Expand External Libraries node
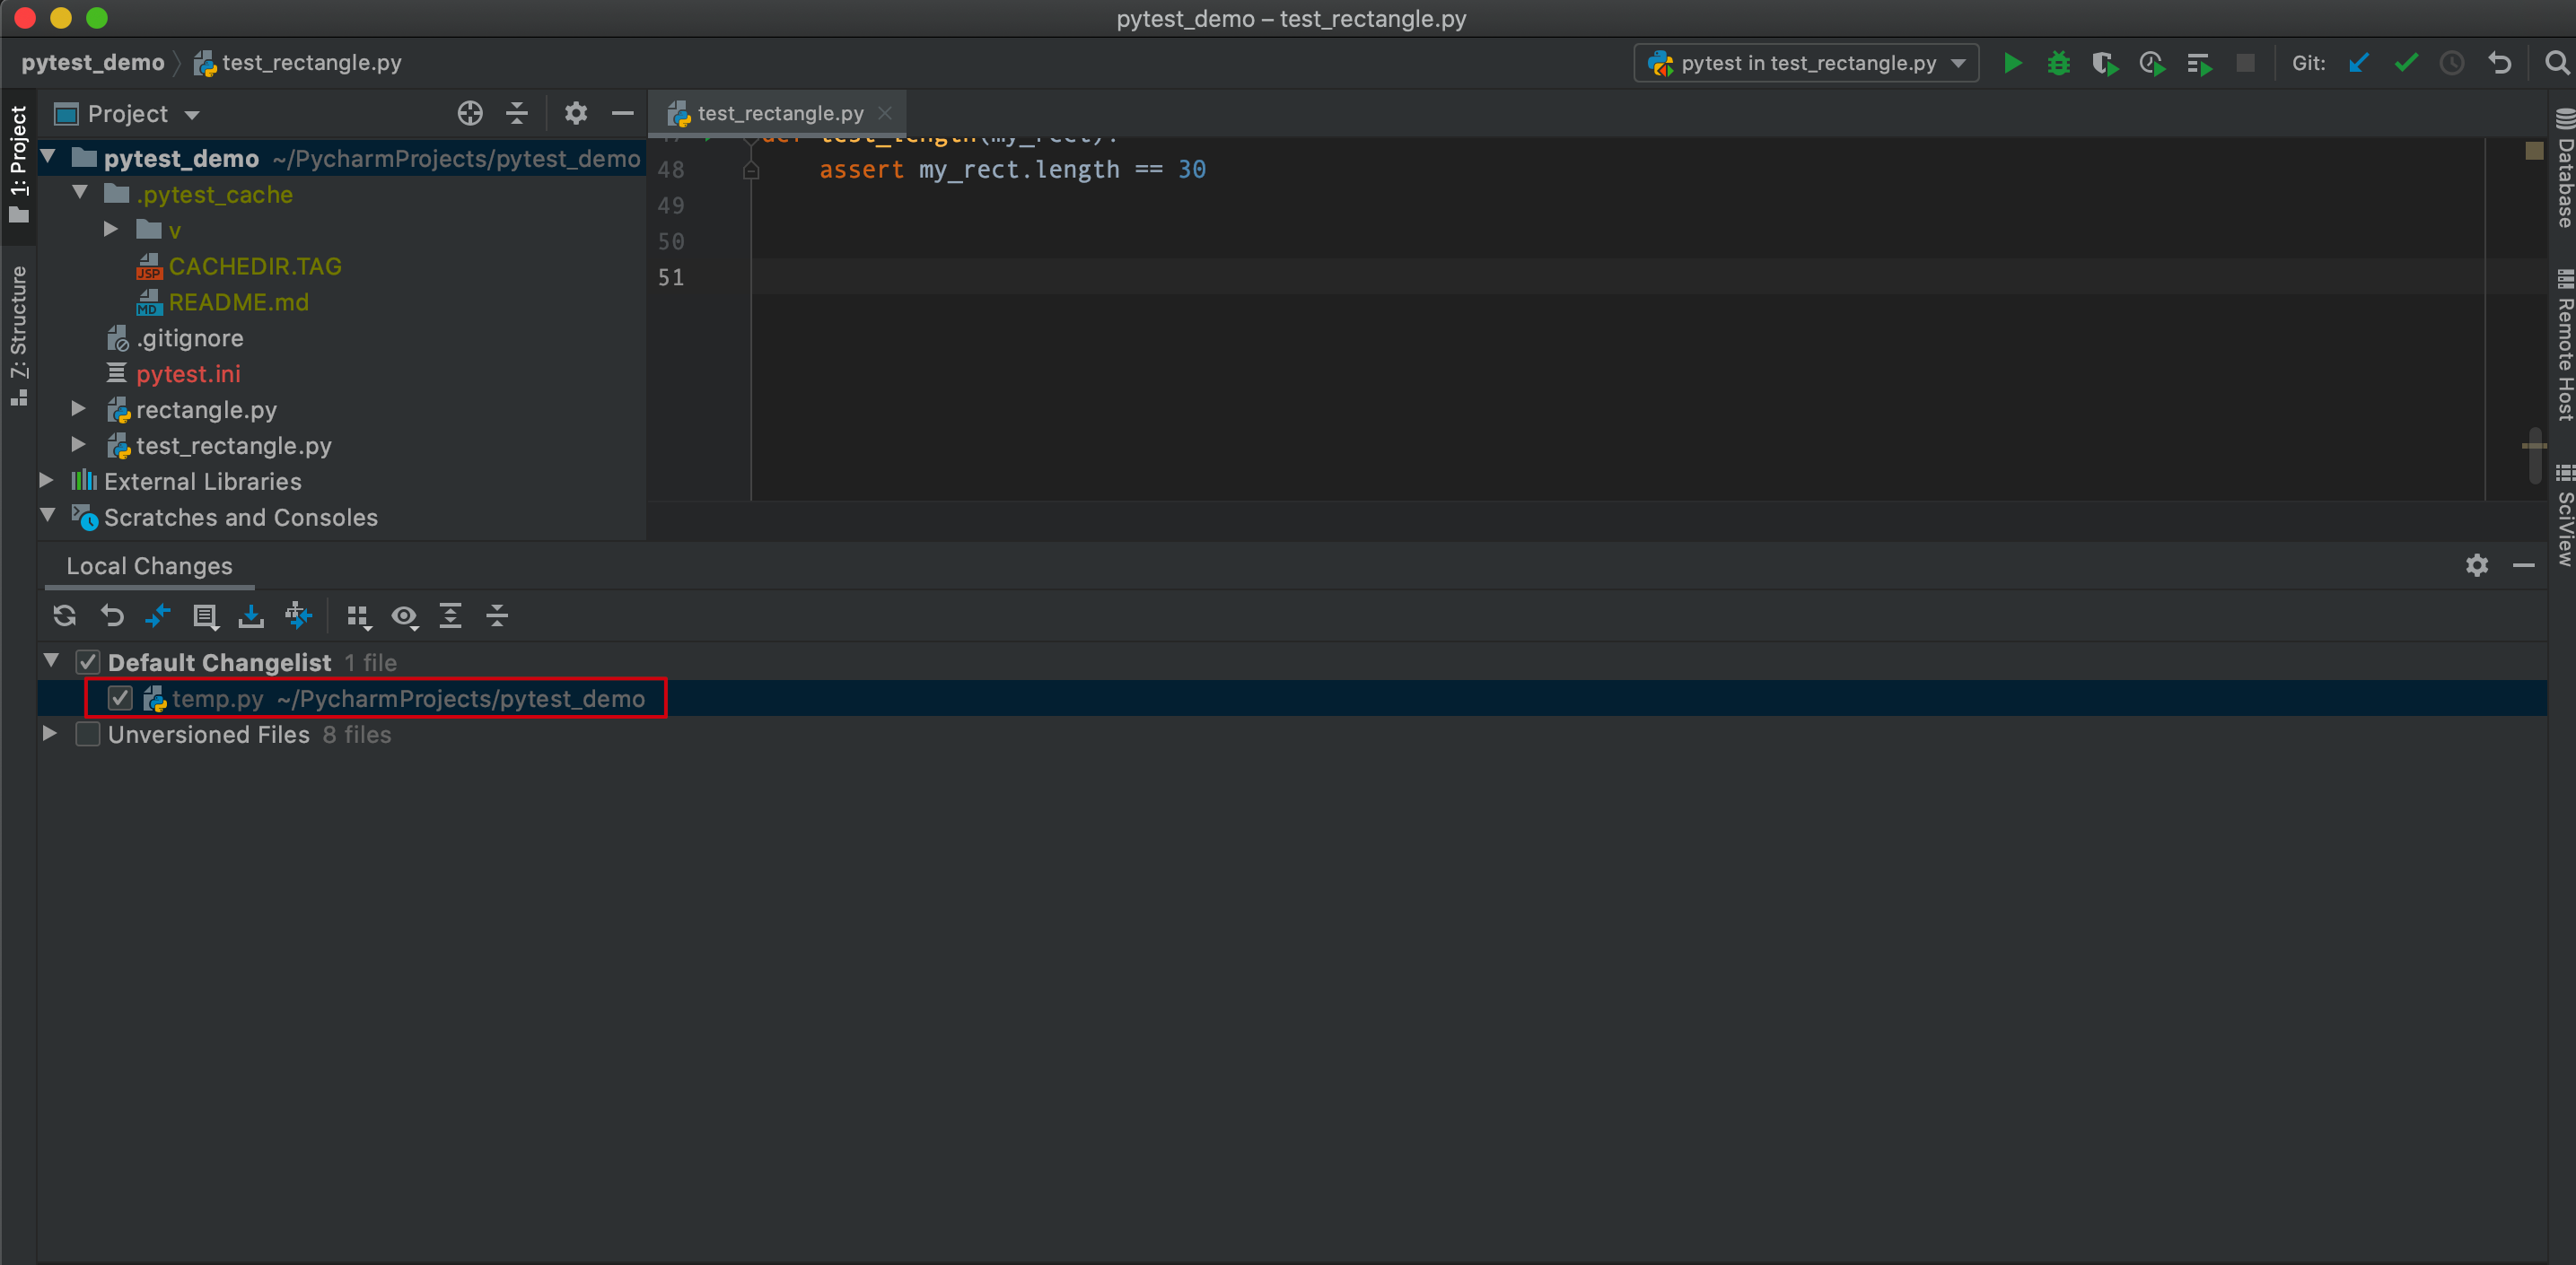 (47, 481)
